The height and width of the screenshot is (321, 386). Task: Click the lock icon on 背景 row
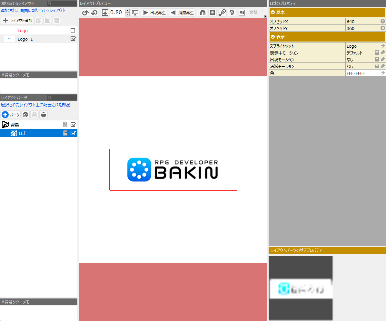[x=65, y=125]
